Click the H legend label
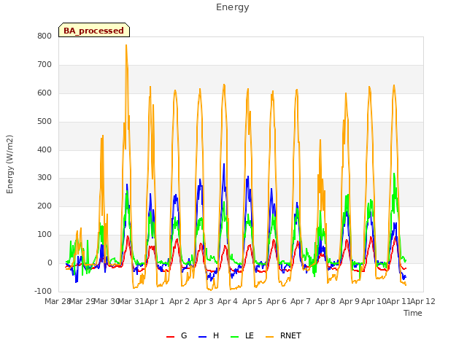The height and width of the screenshot is (350, 467). point(216,335)
